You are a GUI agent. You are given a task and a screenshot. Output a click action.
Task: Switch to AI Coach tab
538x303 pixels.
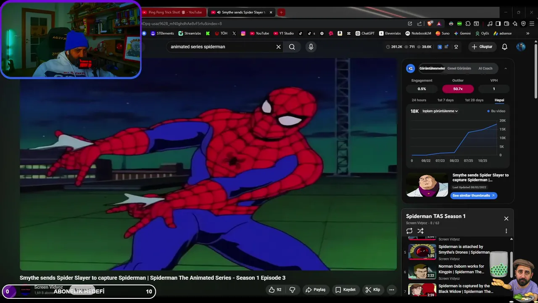coord(485,68)
